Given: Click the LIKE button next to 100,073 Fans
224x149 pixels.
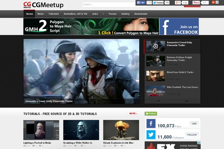Looking at the screenshot, I should point(194,124).
